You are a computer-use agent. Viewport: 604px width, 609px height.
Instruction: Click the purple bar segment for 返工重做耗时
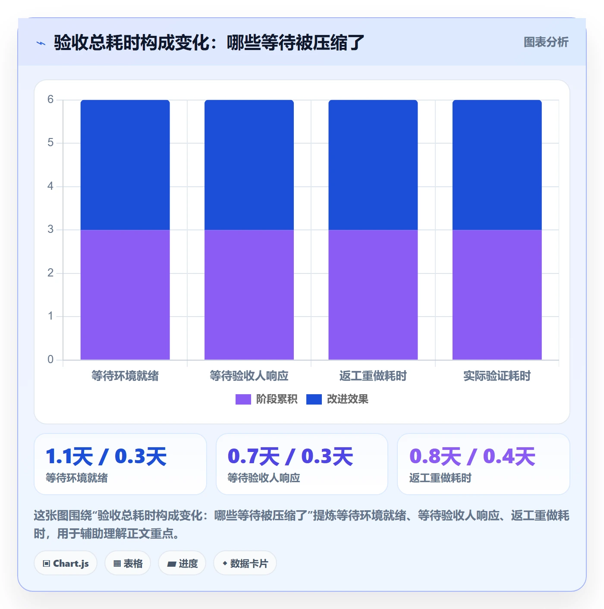tap(373, 295)
